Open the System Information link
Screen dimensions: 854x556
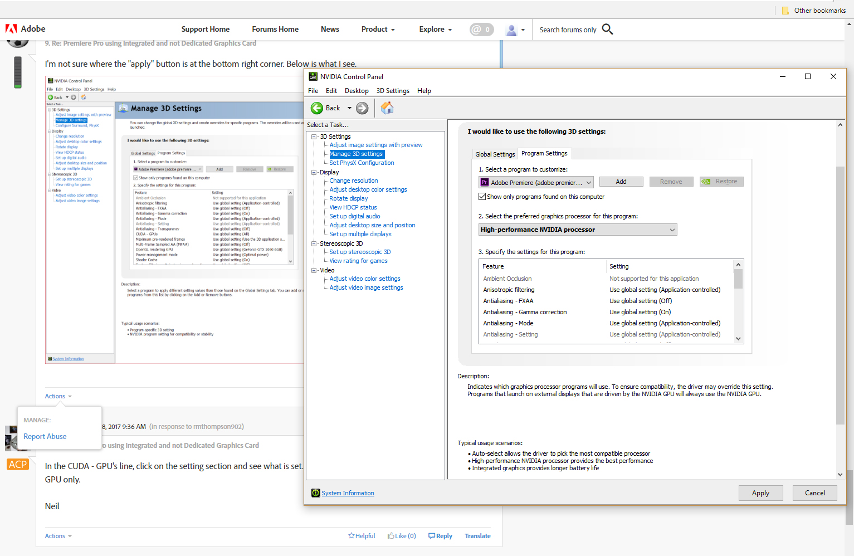(x=348, y=493)
